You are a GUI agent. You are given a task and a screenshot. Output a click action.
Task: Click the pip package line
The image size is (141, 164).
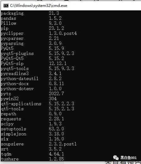(x=32, y=28)
